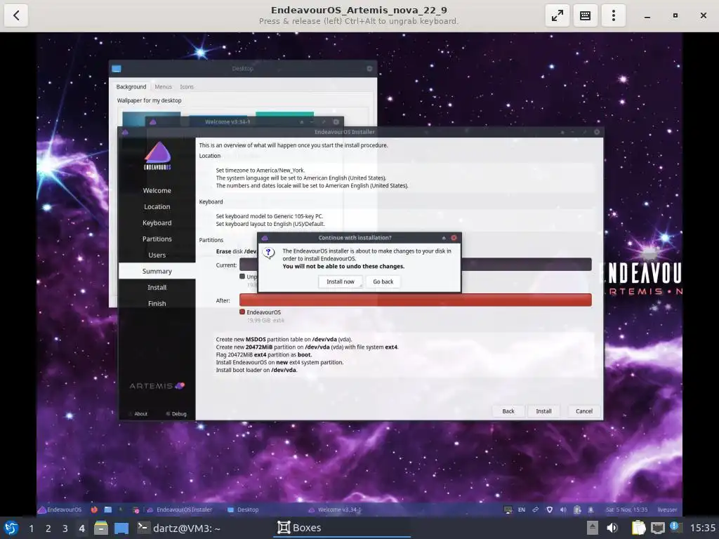Viewport: 719px width, 539px height.
Task: Open the keyboard shortcuts button in Boxes header
Action: (585, 15)
